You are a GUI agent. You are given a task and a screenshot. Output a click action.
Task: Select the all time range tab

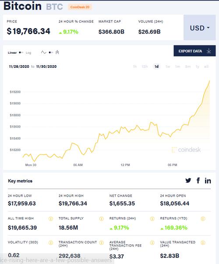[206, 67]
